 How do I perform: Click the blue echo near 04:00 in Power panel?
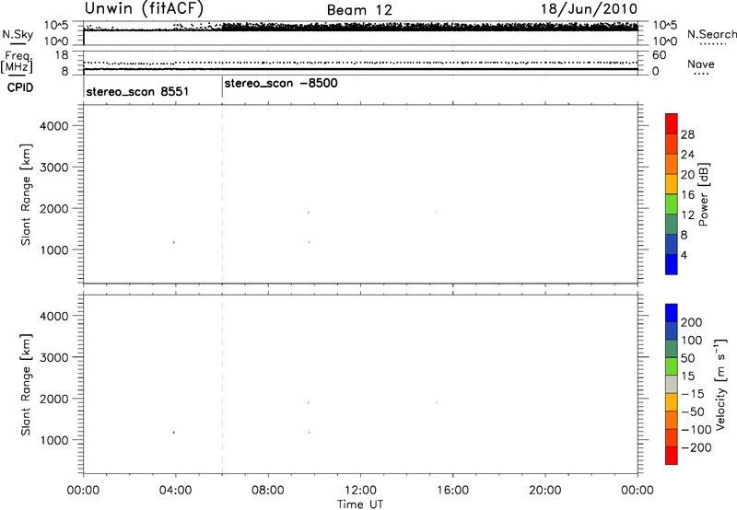pos(174,242)
